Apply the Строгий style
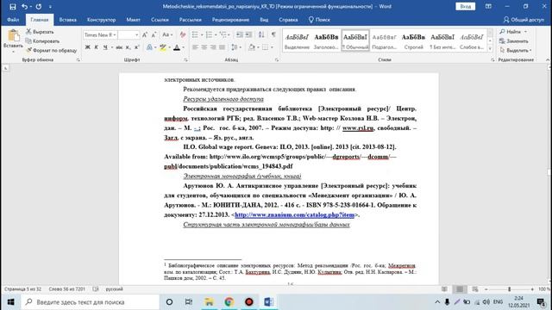 (413, 40)
